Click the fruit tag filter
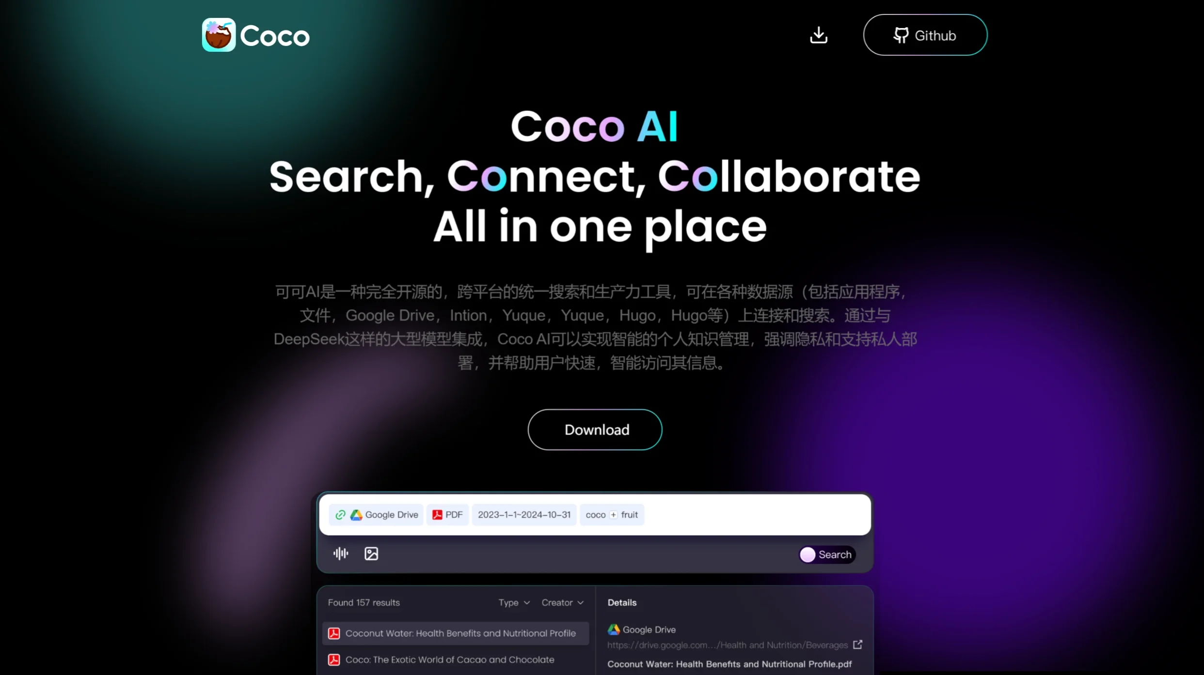The image size is (1204, 675). tap(631, 514)
